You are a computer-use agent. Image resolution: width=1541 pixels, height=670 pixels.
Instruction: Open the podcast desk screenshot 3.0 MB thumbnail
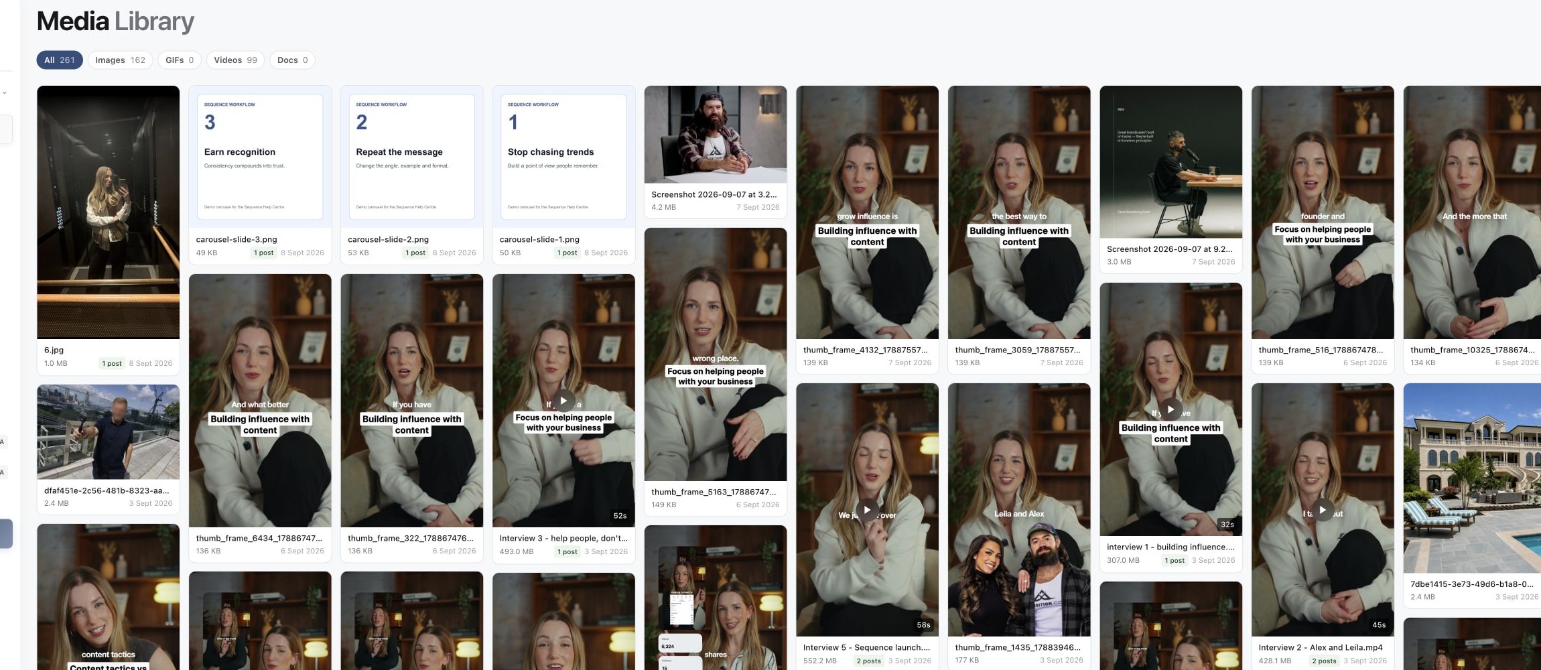[1170, 161]
